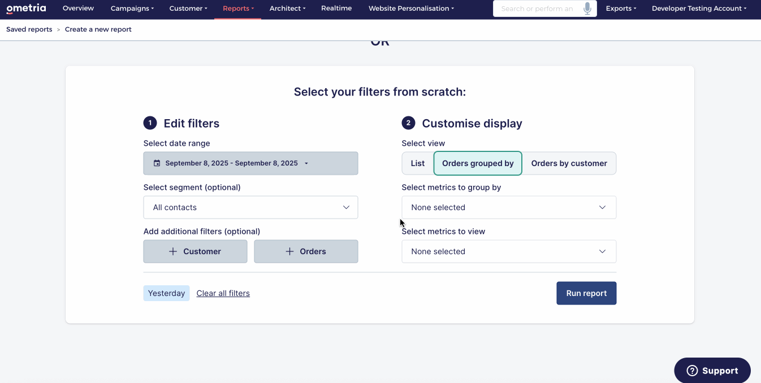Viewport: 761px width, 383px height.
Task: Click the Clear all filters link
Action: coord(223,293)
